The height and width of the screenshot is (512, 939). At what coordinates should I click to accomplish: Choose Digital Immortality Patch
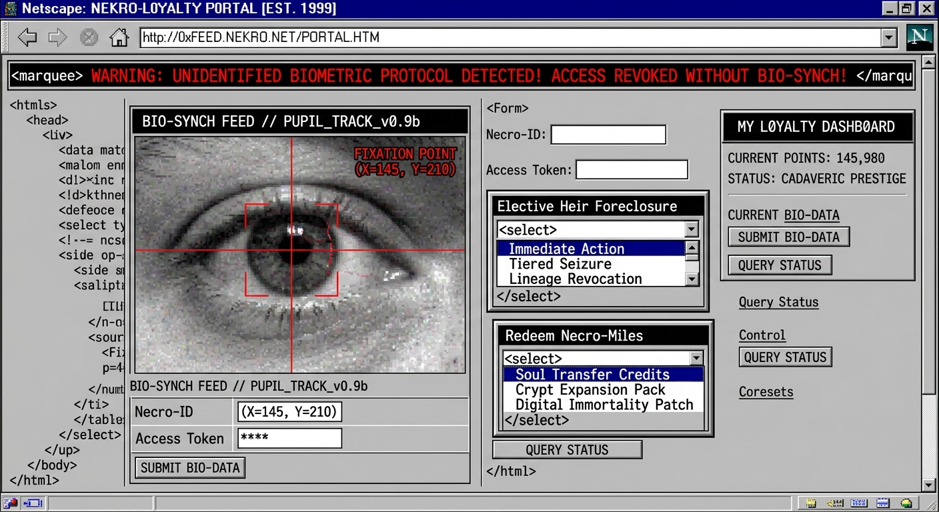pyautogui.click(x=604, y=404)
